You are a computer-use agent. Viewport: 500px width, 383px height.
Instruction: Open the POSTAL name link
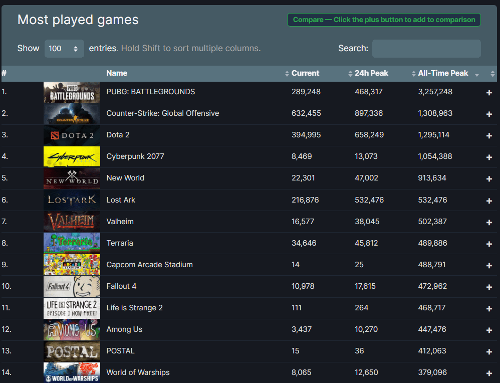point(120,351)
